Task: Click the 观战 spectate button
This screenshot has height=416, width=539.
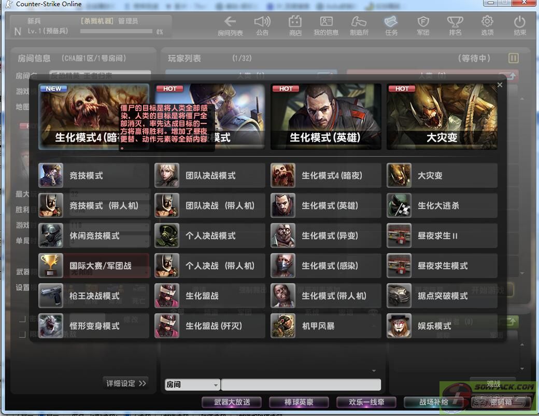Action: pyautogui.click(x=492, y=383)
